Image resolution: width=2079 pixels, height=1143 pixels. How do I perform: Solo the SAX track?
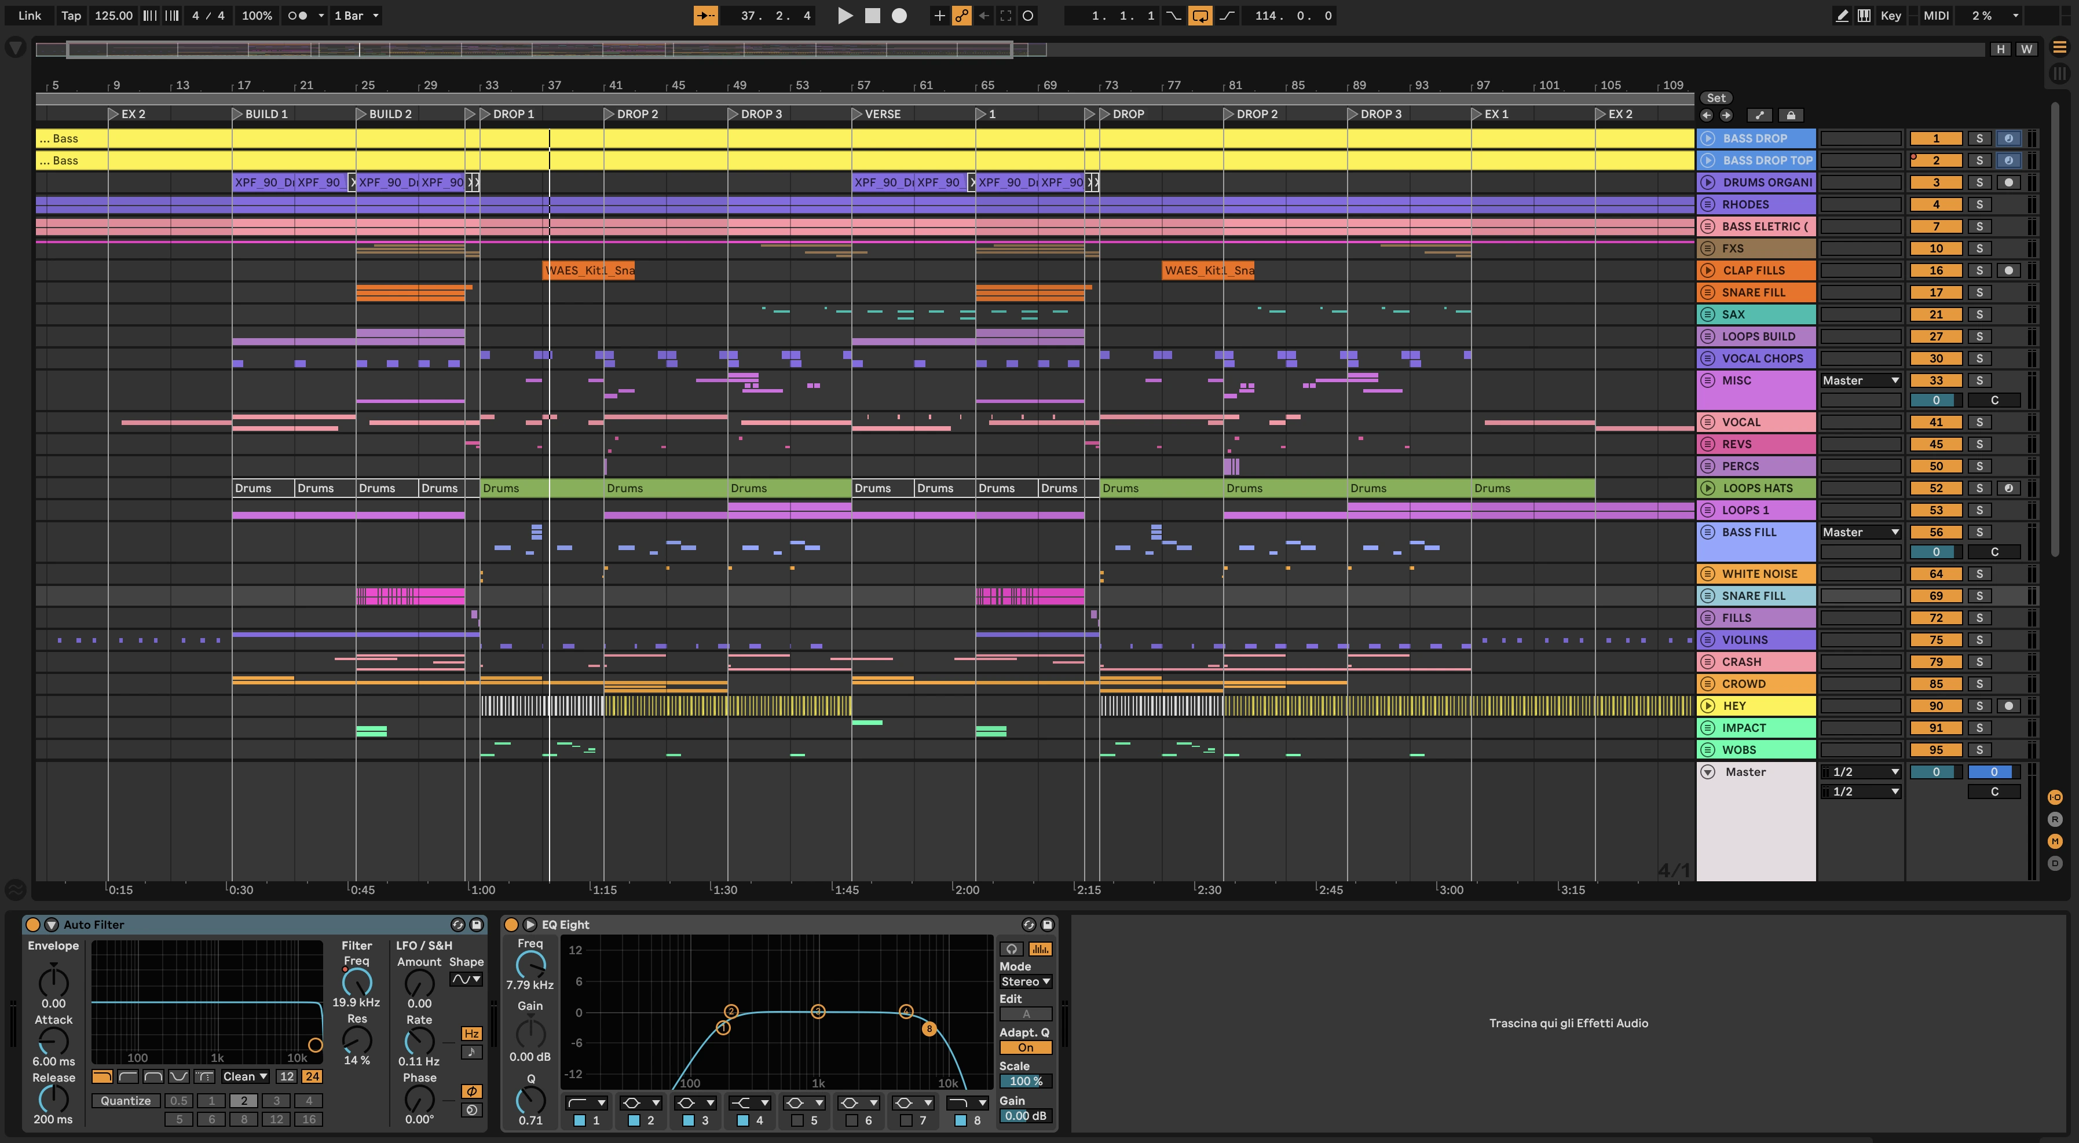click(1979, 314)
